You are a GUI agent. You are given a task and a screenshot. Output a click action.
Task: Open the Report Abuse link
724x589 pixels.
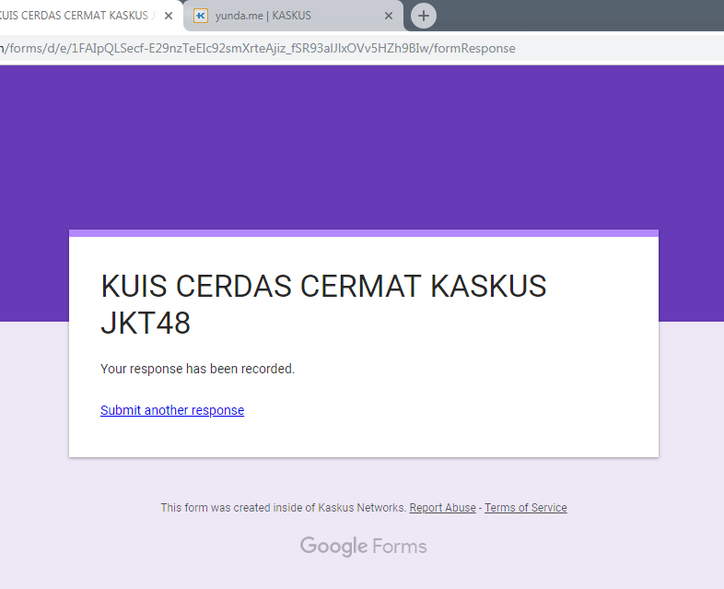click(x=442, y=508)
